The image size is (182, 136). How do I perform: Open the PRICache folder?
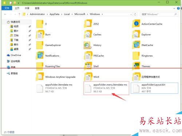[94, 56]
